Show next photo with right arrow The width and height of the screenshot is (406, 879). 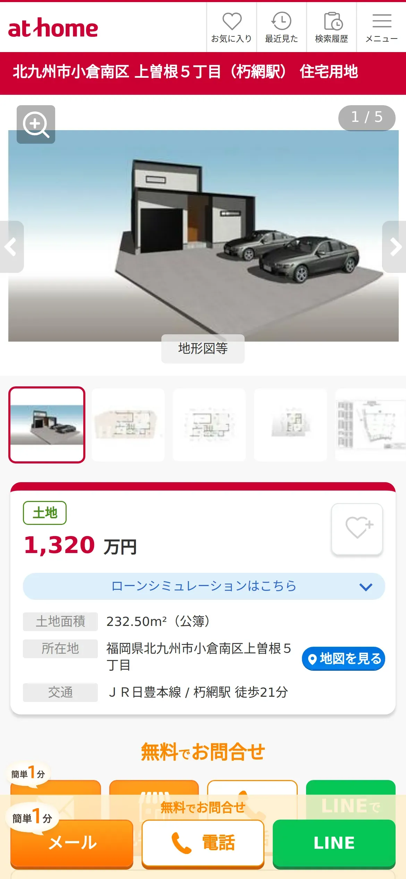point(395,247)
